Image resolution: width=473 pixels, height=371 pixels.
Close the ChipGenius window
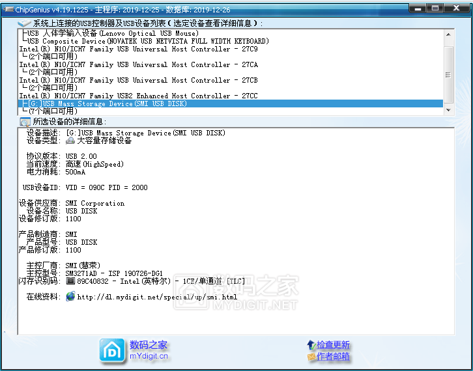[x=457, y=8]
